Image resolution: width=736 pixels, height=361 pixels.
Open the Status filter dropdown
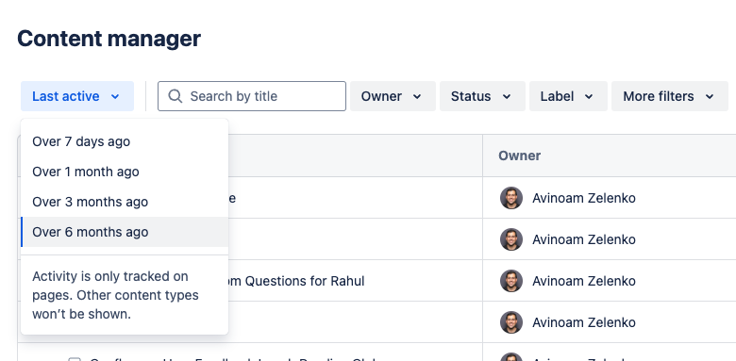pyautogui.click(x=482, y=96)
